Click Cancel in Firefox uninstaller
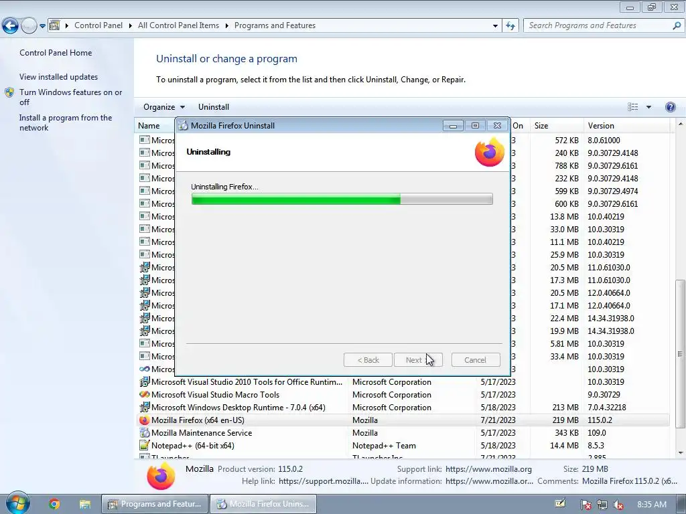 point(475,360)
